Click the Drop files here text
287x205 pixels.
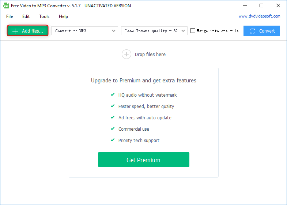point(150,54)
